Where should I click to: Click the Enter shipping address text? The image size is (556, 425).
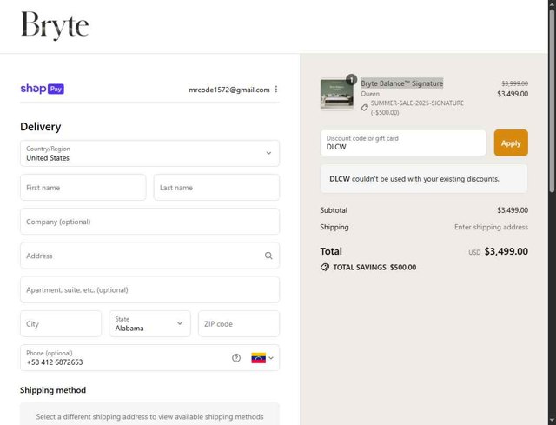tap(491, 227)
